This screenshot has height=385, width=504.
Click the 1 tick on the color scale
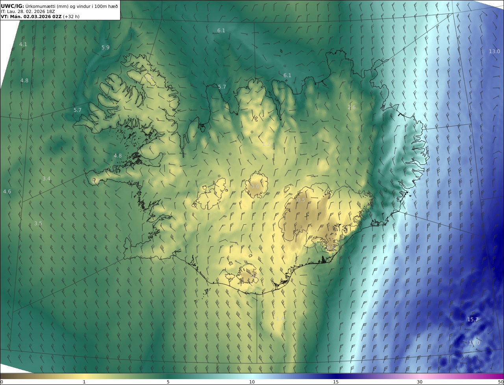[x=84, y=382]
